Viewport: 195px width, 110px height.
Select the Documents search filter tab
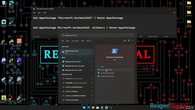coord(75,41)
